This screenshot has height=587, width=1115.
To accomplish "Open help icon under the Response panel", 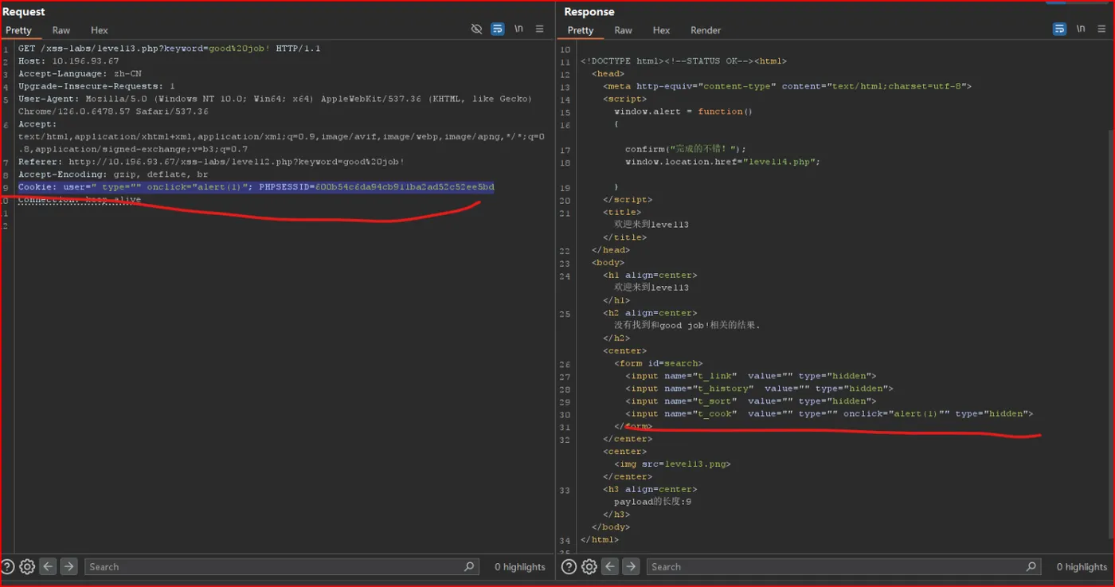I will [569, 566].
